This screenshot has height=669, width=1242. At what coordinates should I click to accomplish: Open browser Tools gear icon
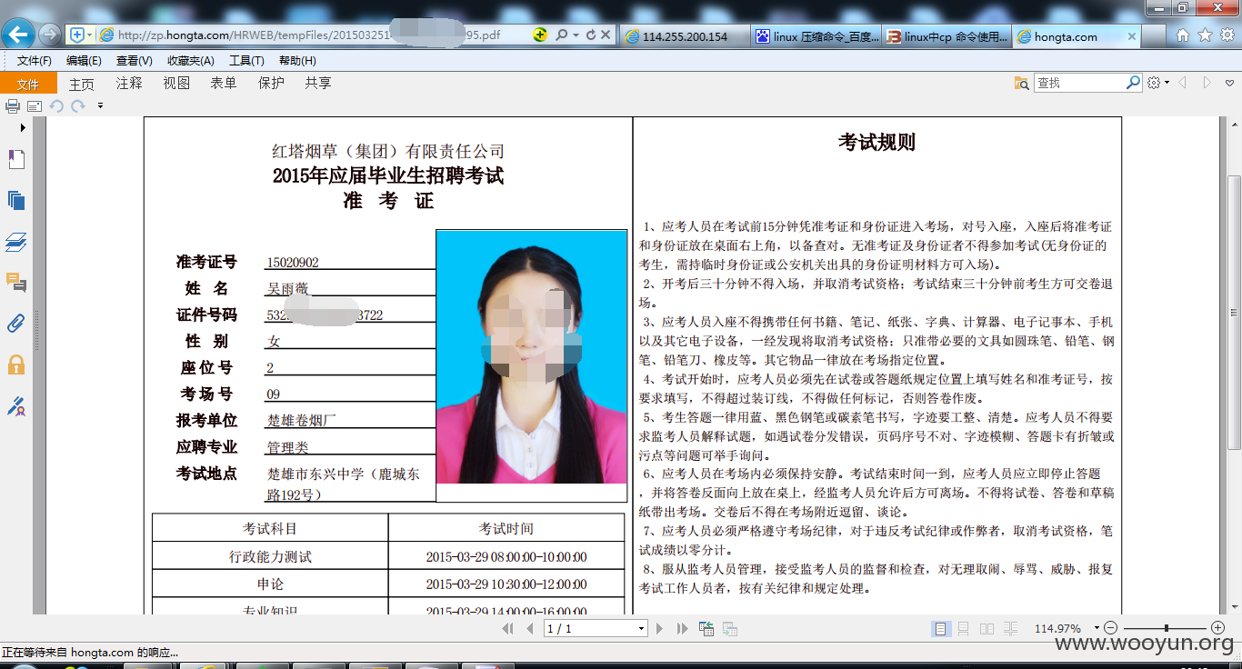click(x=1227, y=35)
